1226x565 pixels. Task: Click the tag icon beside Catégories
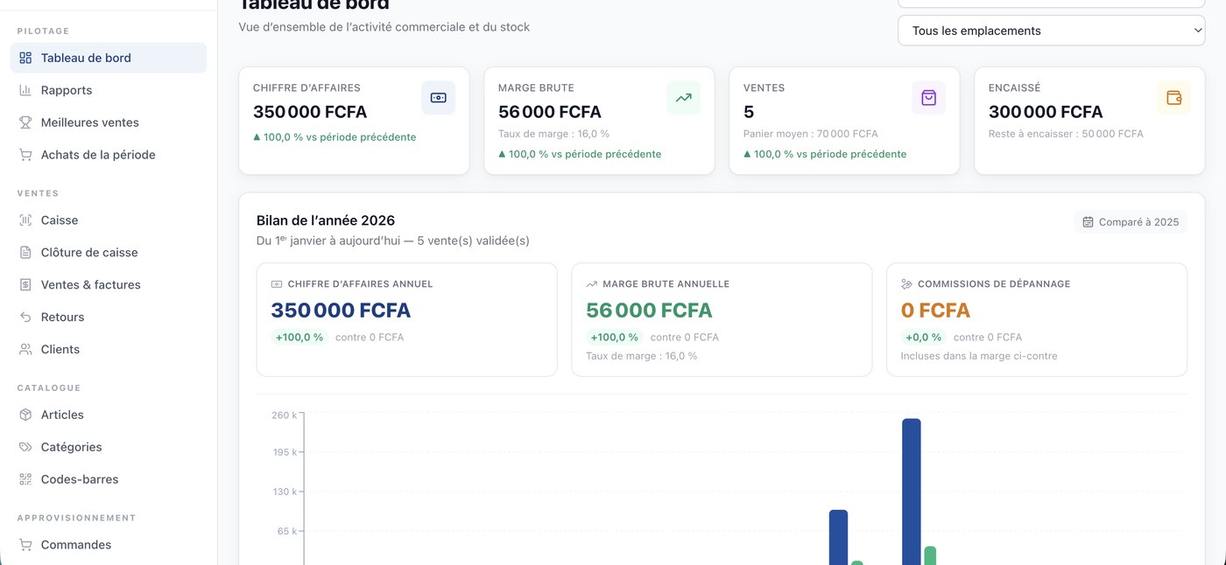25,447
